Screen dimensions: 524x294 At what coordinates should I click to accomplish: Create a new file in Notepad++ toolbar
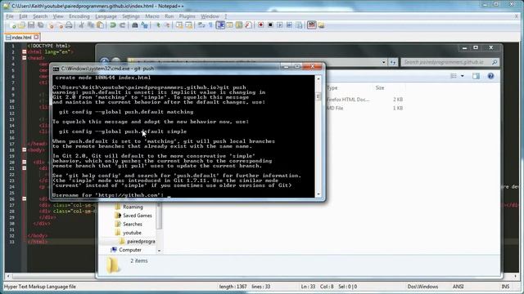13,25
